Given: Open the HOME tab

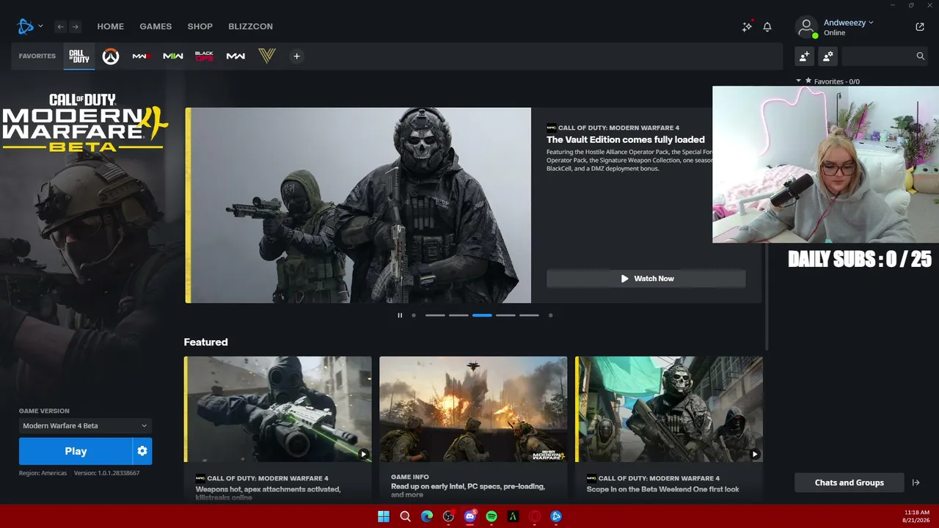Looking at the screenshot, I should point(111,26).
